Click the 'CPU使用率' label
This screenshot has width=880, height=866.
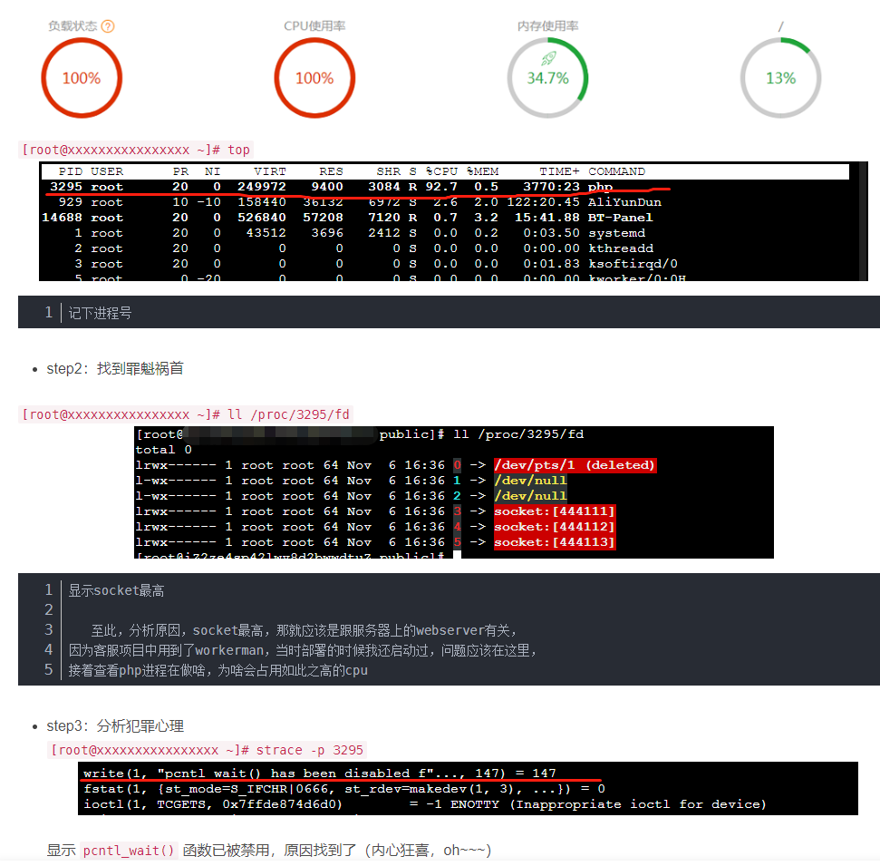(314, 26)
